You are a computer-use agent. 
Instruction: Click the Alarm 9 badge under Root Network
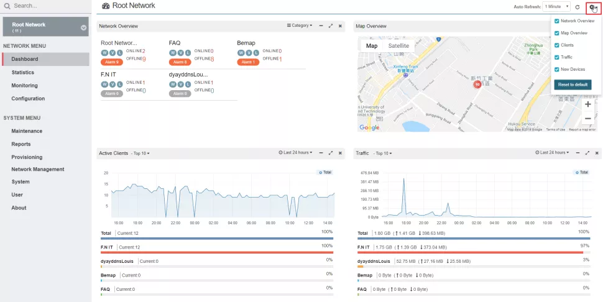(x=112, y=62)
